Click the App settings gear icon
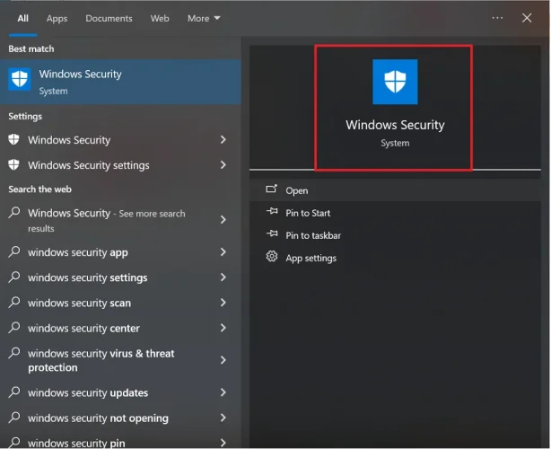 tap(271, 258)
